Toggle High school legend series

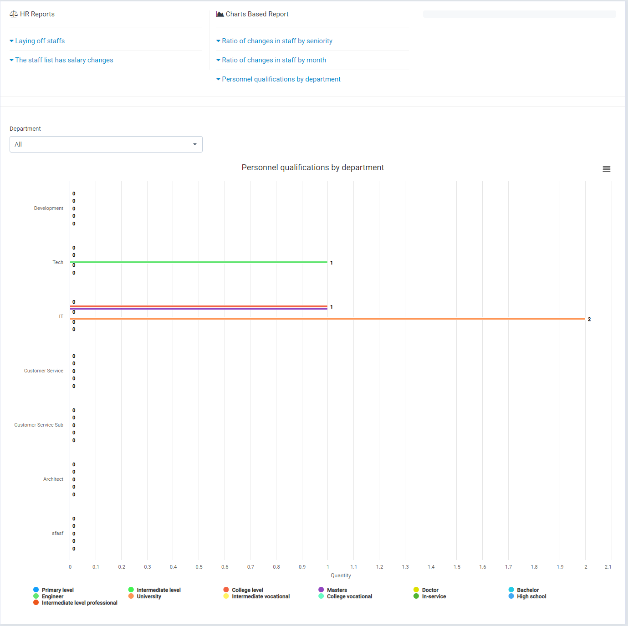coord(527,596)
